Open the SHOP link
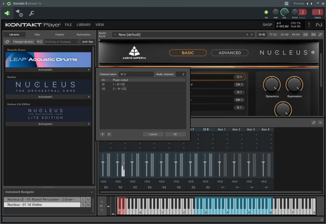 (x=267, y=25)
